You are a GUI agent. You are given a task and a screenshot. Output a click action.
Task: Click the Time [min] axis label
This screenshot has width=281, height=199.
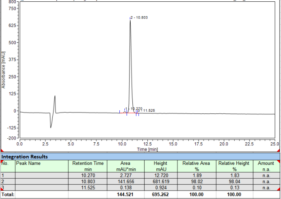point(147,149)
